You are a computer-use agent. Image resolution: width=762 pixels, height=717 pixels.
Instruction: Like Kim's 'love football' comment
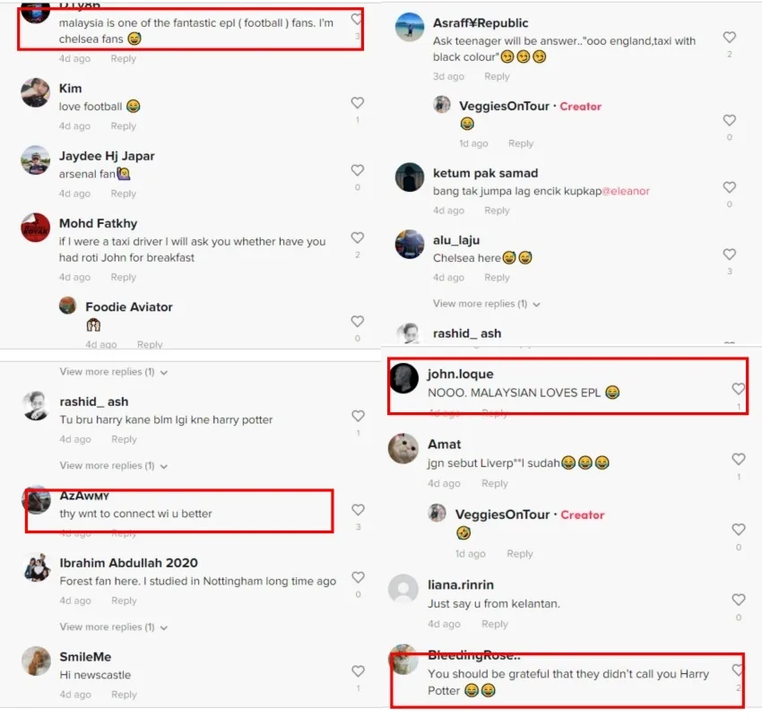357,102
